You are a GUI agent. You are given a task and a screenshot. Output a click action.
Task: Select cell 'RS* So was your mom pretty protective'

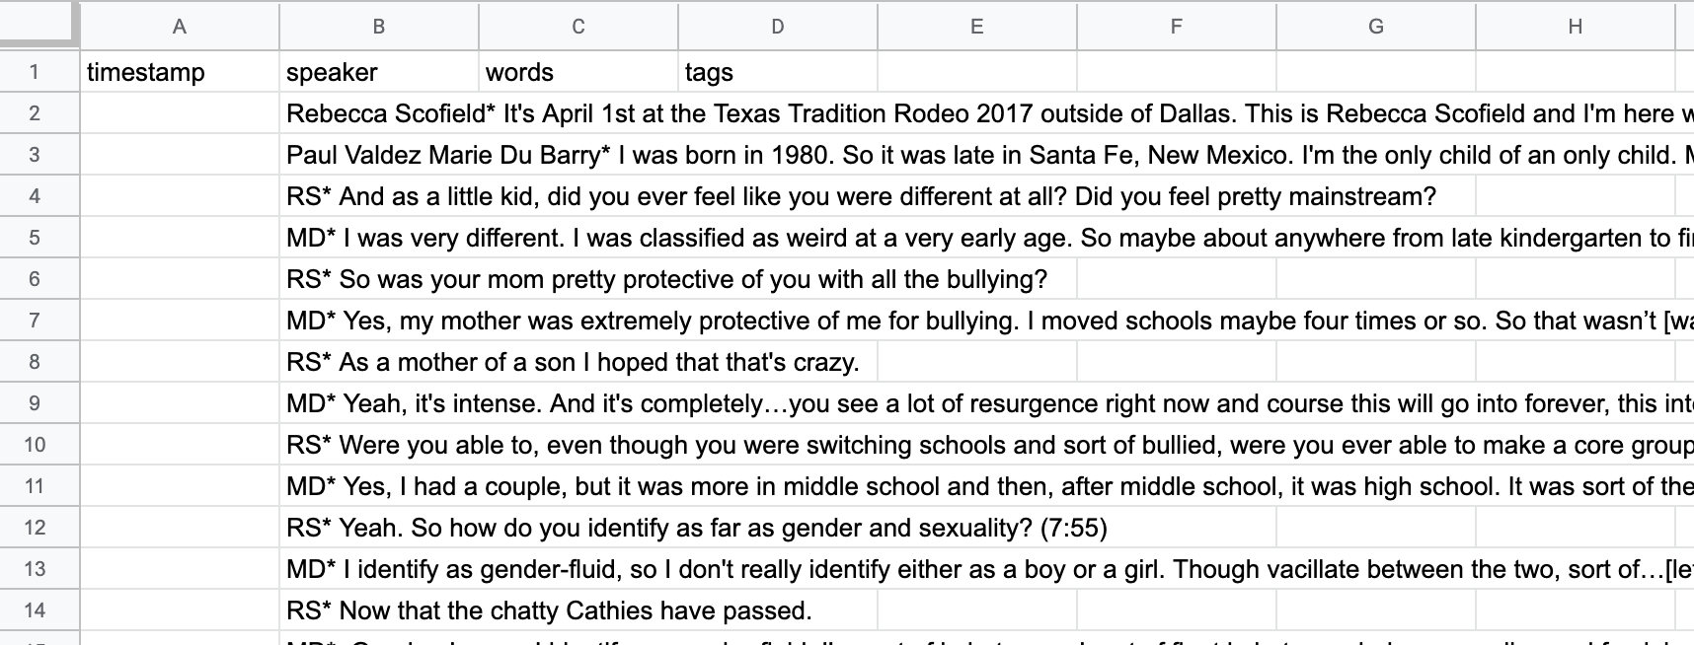(x=379, y=279)
